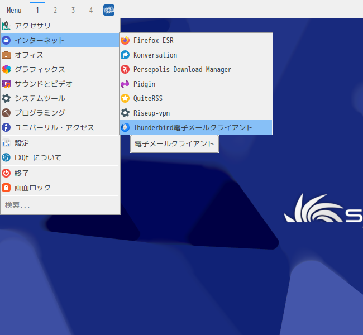Click the アクセサリ category icon
The height and width of the screenshot is (335, 363).
pos(6,26)
